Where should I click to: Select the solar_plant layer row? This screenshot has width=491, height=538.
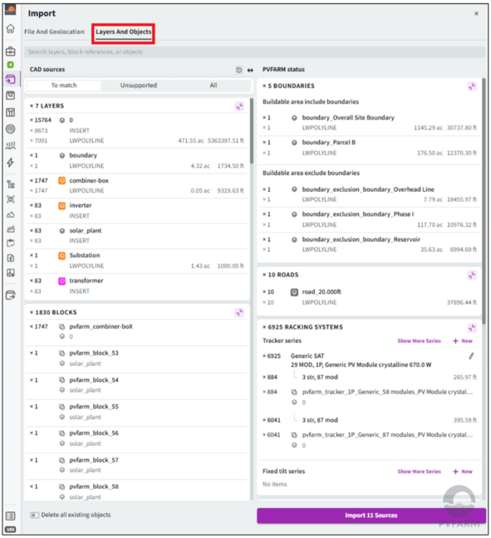(136, 236)
